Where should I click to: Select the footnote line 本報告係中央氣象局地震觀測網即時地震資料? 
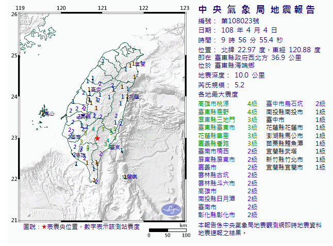[x=260, y=225]
